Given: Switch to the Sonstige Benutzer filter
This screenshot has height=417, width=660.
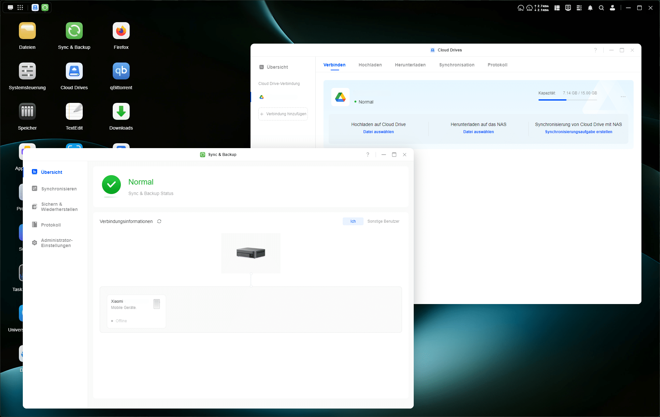Looking at the screenshot, I should pos(383,221).
